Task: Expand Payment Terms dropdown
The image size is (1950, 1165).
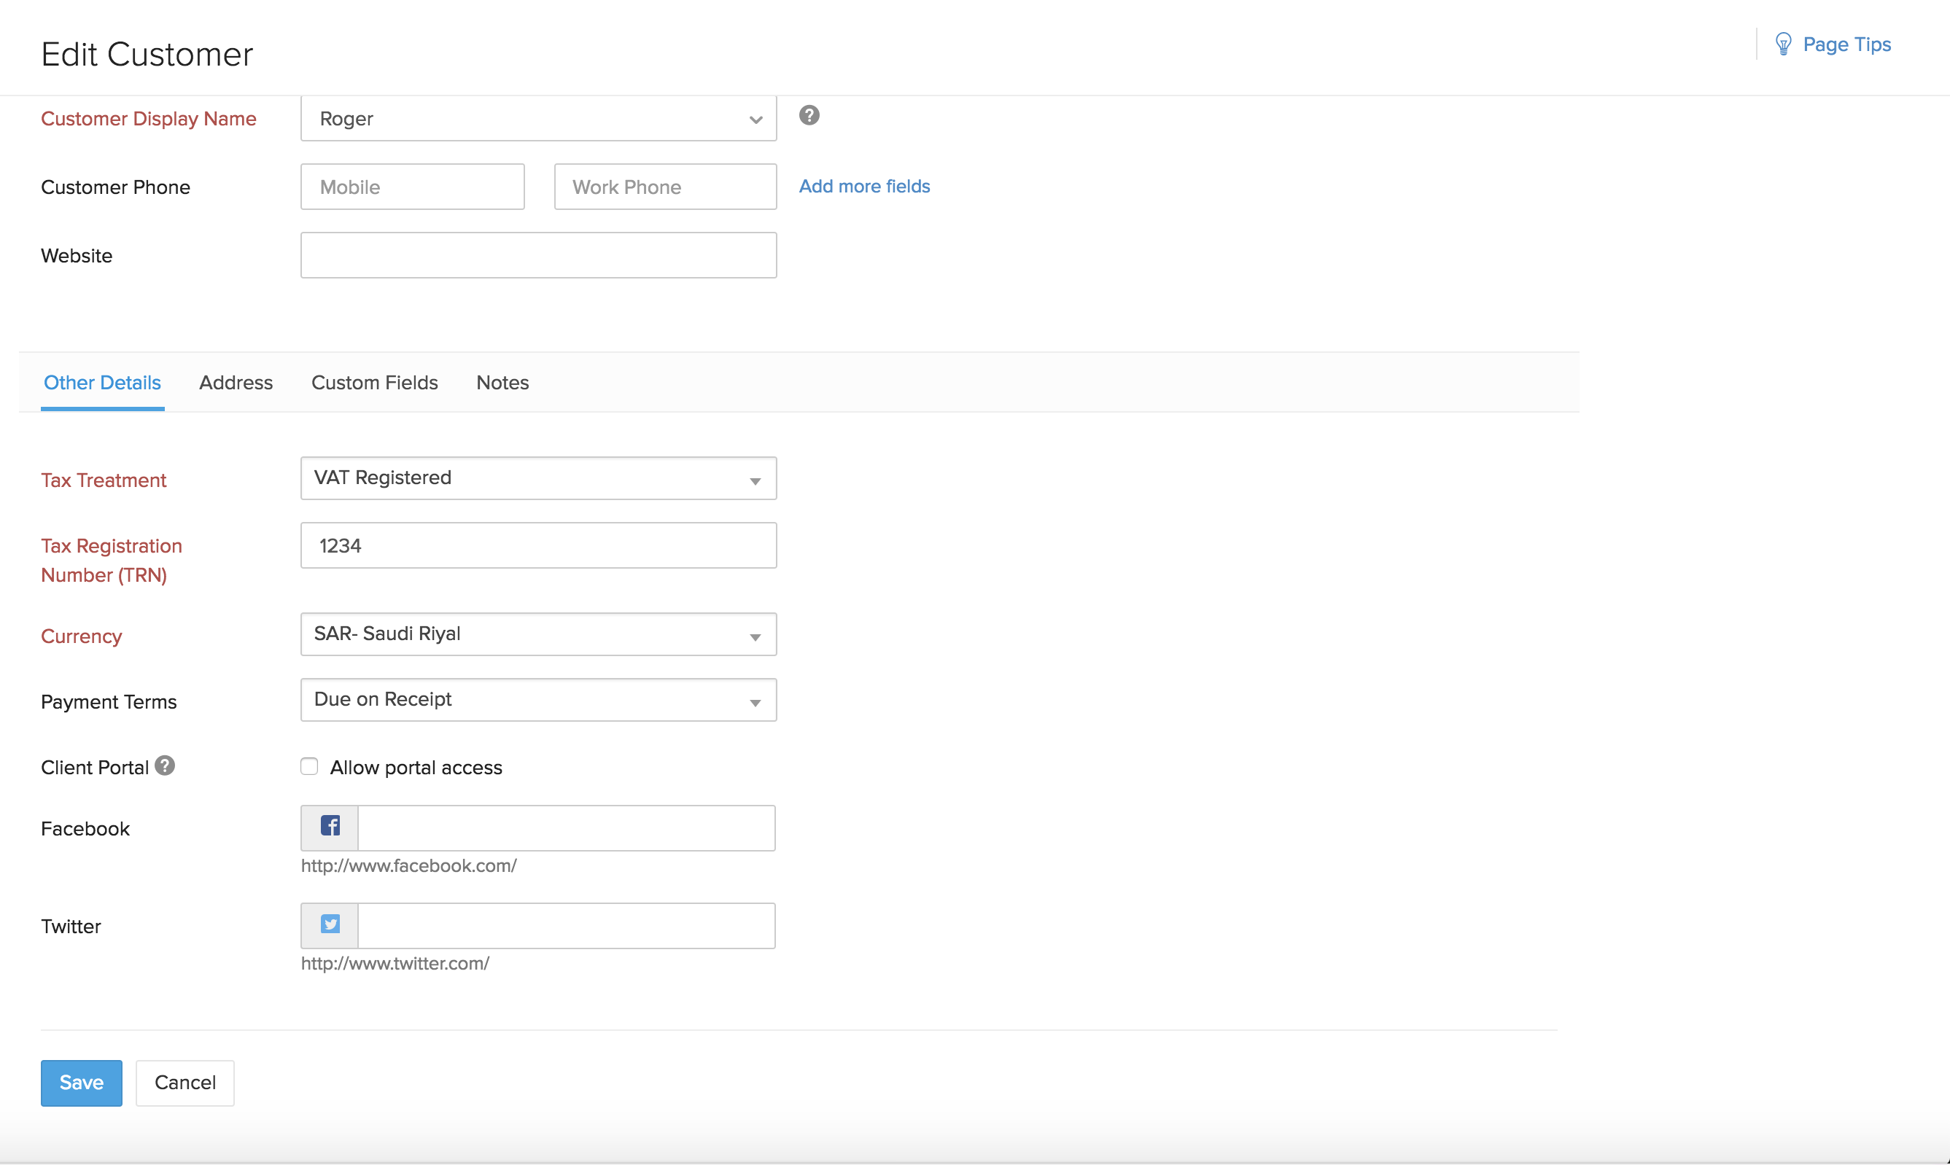Action: [538, 699]
